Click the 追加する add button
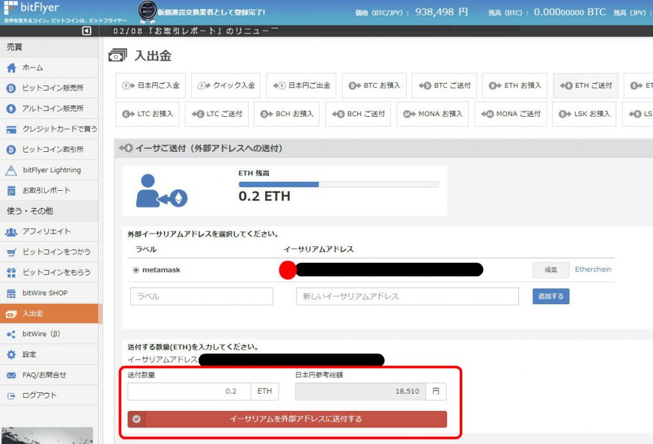Screen dimensions: 653x444 tap(551, 296)
